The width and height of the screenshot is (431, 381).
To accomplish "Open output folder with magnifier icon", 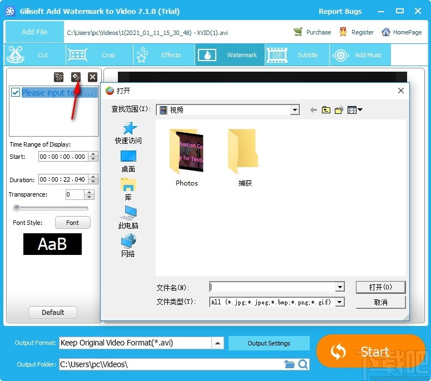I will click(x=303, y=364).
